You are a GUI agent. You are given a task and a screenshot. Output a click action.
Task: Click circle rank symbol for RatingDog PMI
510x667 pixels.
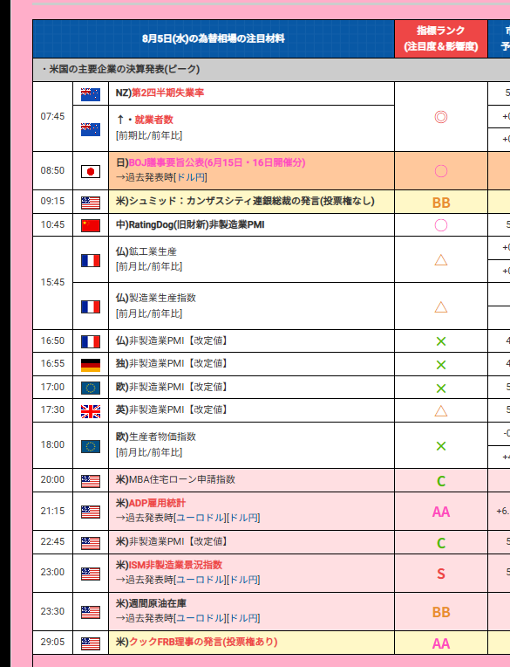click(x=441, y=225)
